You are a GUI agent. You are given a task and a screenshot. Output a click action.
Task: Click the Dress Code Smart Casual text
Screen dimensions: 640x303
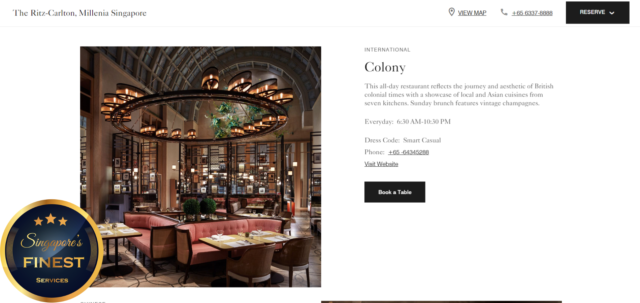coord(403,140)
